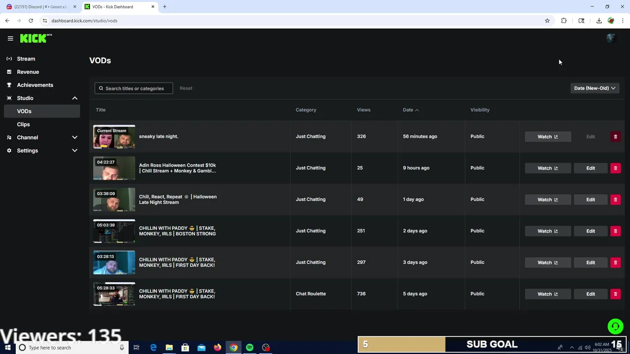Delete the BOSTON STRONG VOD
This screenshot has height=354, width=630.
pos(615,231)
